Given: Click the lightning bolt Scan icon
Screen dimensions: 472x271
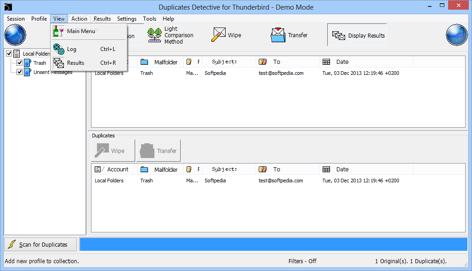Looking at the screenshot, I should (12, 244).
